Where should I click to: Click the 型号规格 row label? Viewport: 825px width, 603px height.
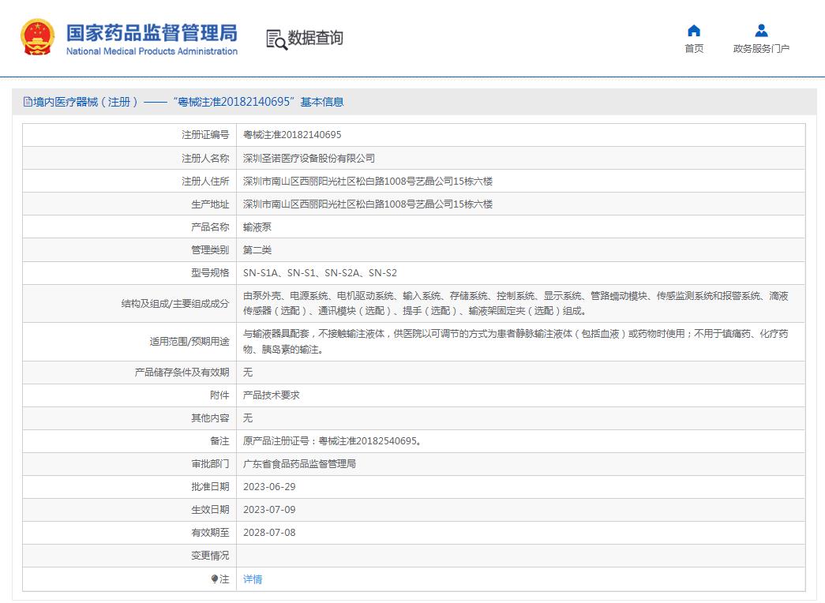(210, 272)
